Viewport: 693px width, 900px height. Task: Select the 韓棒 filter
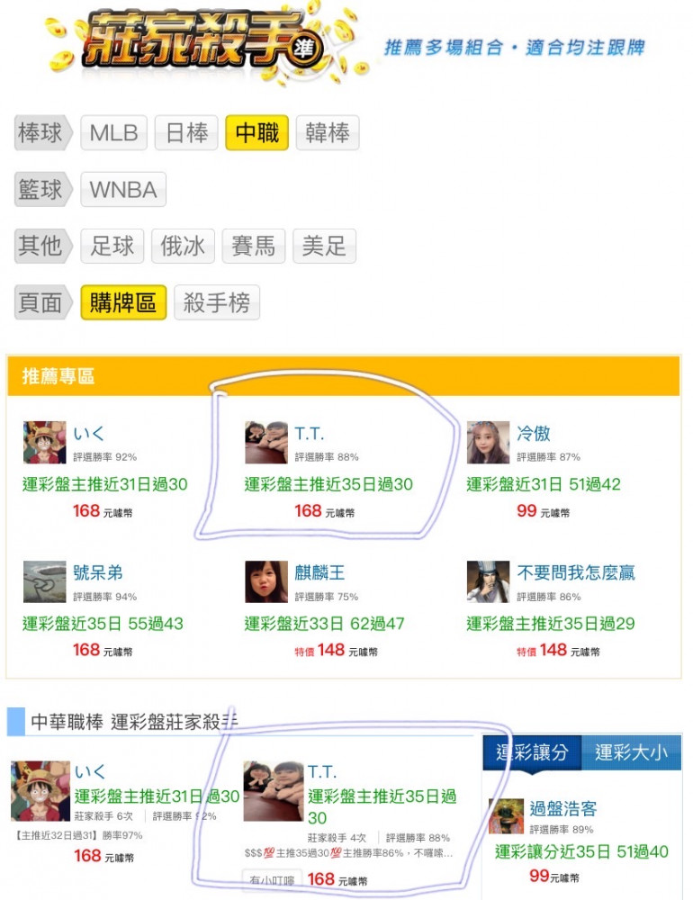pyautogui.click(x=328, y=133)
